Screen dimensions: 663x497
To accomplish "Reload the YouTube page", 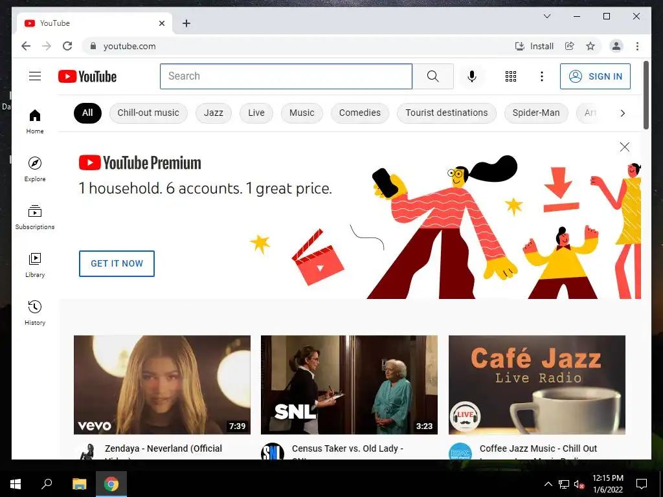I will [x=67, y=46].
